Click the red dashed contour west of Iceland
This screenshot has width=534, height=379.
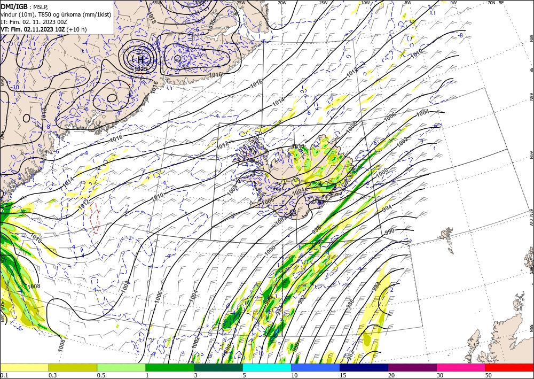95,218
